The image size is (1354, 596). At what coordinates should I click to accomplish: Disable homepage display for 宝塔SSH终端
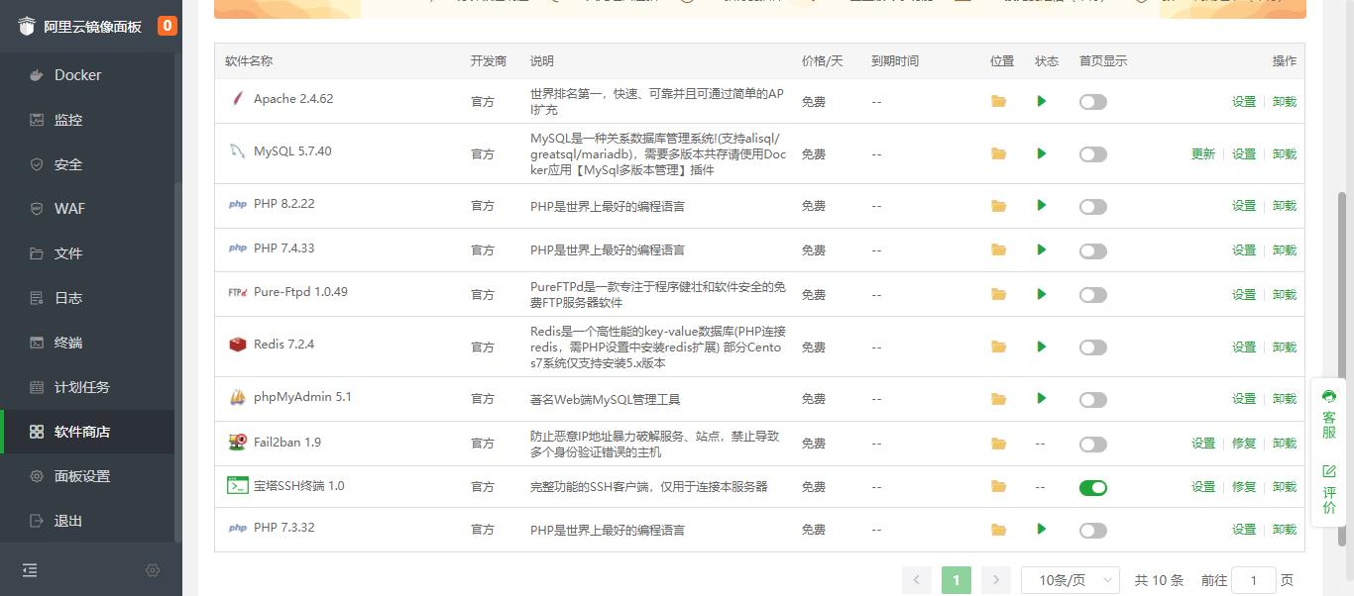click(1093, 488)
